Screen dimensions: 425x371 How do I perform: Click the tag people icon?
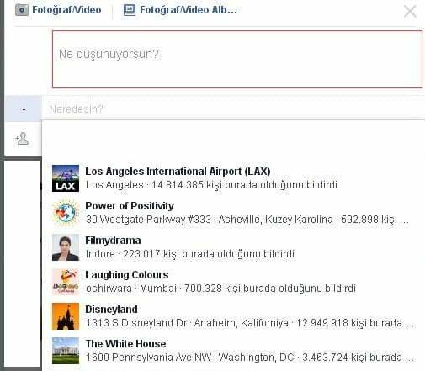pyautogui.click(x=22, y=139)
